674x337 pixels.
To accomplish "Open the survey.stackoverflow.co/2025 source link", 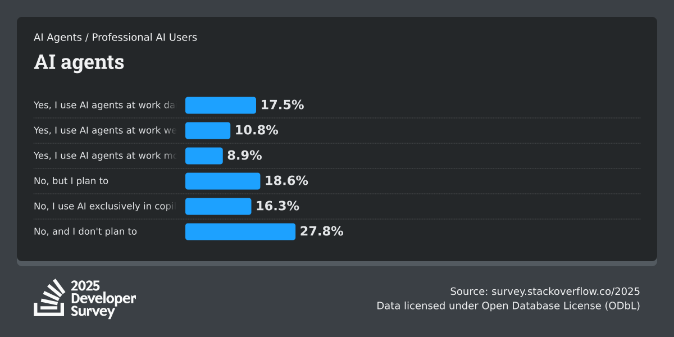I will click(566, 292).
